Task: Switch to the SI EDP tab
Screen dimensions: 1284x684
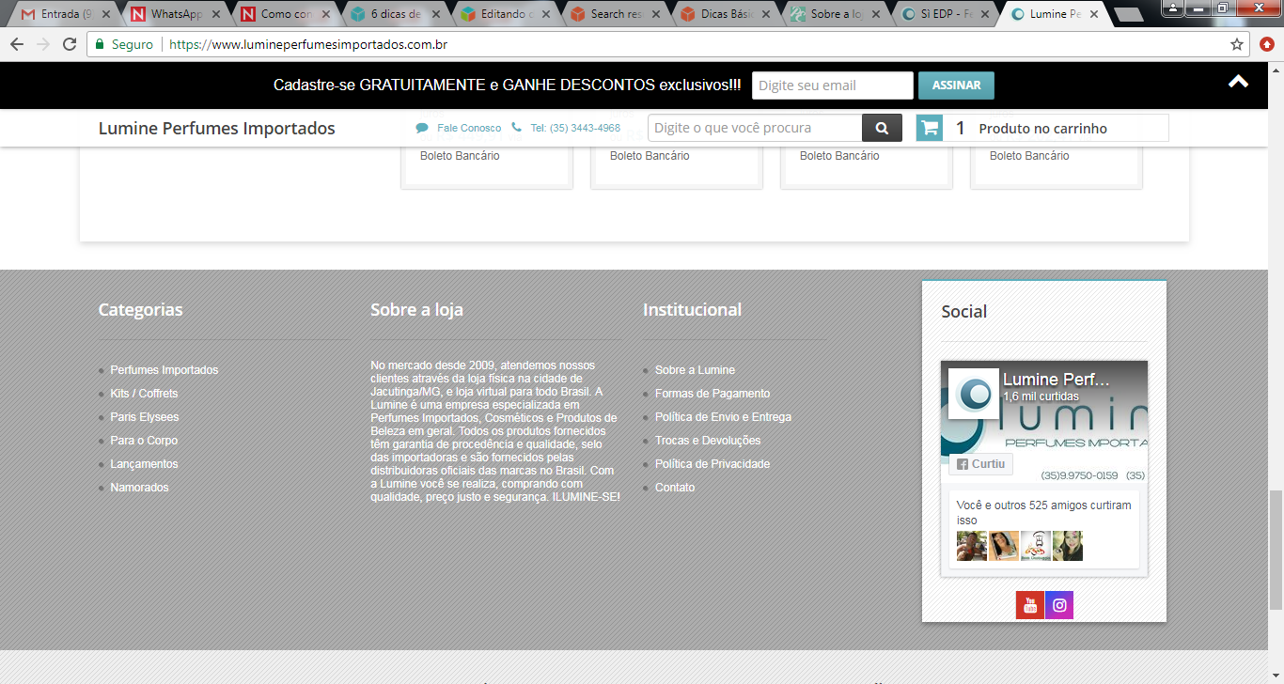Action: pos(946,14)
